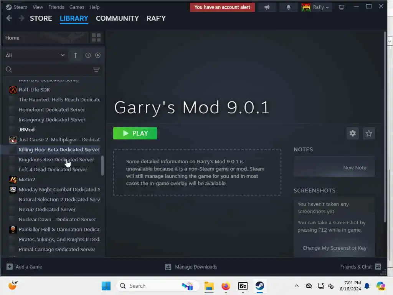Click the details pane scrollbar
The height and width of the screenshot is (295, 393).
point(385,127)
